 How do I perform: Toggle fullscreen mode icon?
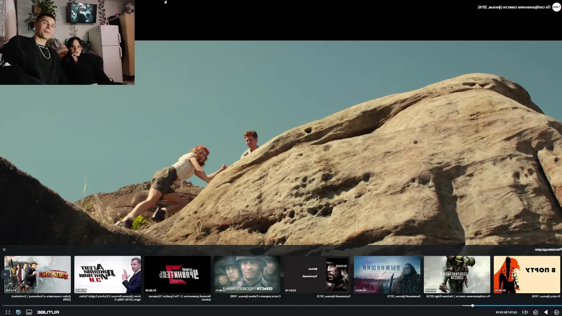tap(7, 312)
